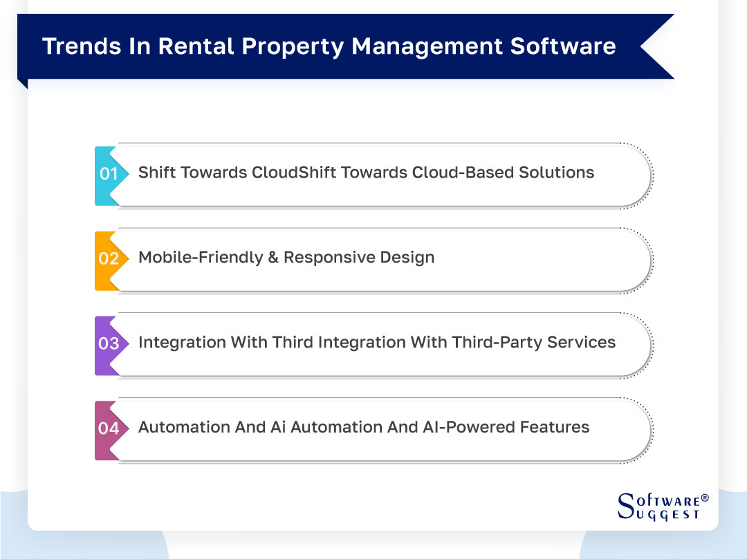Select the Automation And AI-Powered Features entry
Screen dimensions: 747x559
coord(373,428)
